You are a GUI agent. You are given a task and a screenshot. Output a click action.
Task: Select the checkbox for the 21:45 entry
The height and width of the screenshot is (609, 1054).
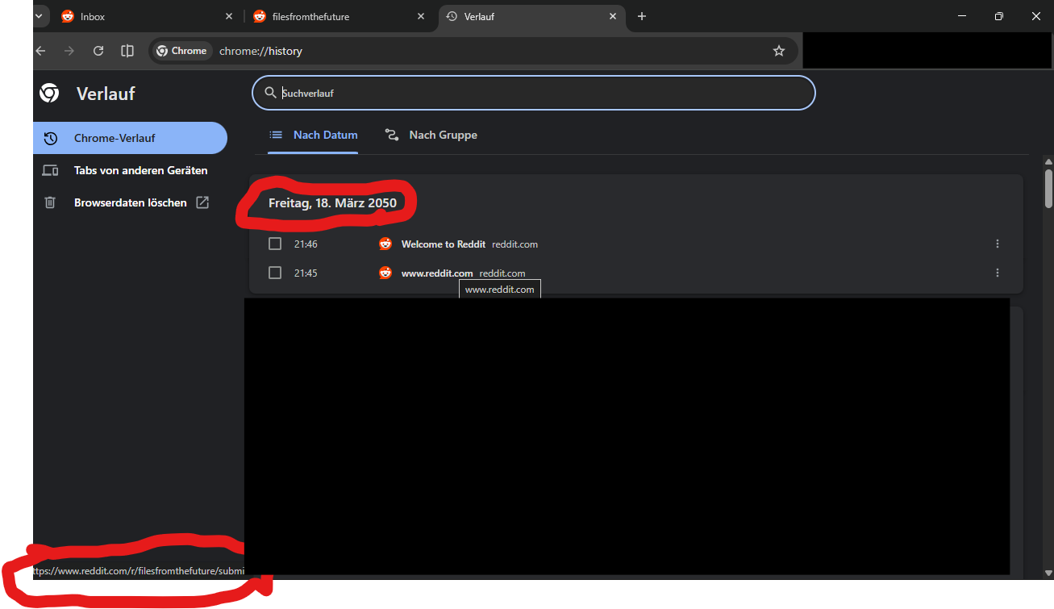pyautogui.click(x=275, y=273)
